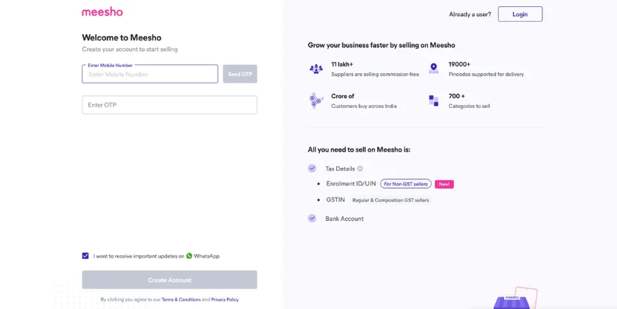Click the 'Tax Details' text
Viewport: 617px width, 309px height.
340,169
